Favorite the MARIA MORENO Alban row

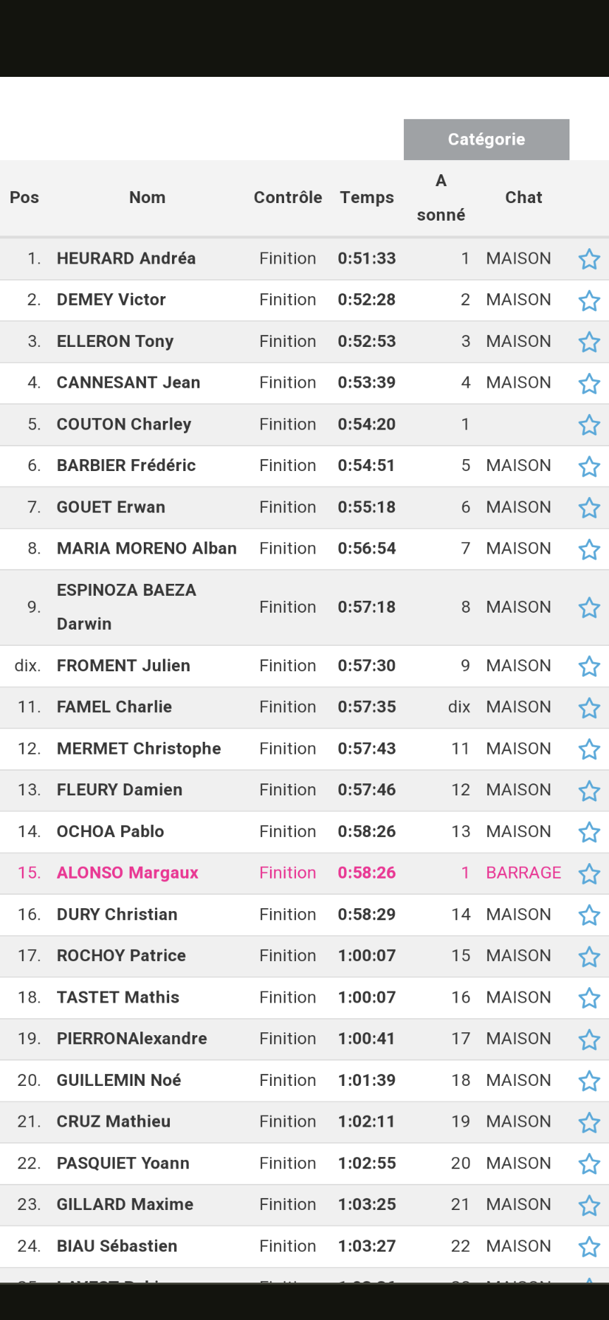(x=589, y=549)
